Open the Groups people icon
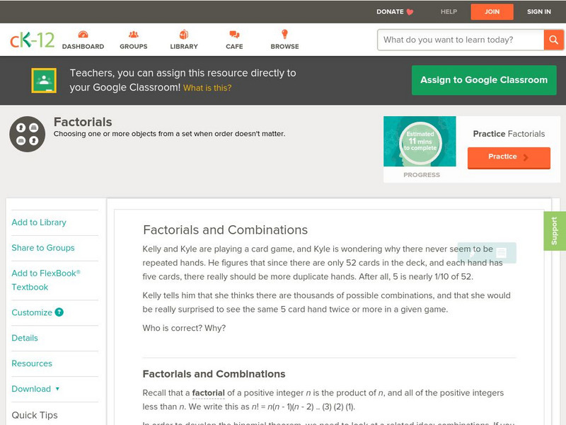Screen dimensions: 566x425 click(134, 34)
